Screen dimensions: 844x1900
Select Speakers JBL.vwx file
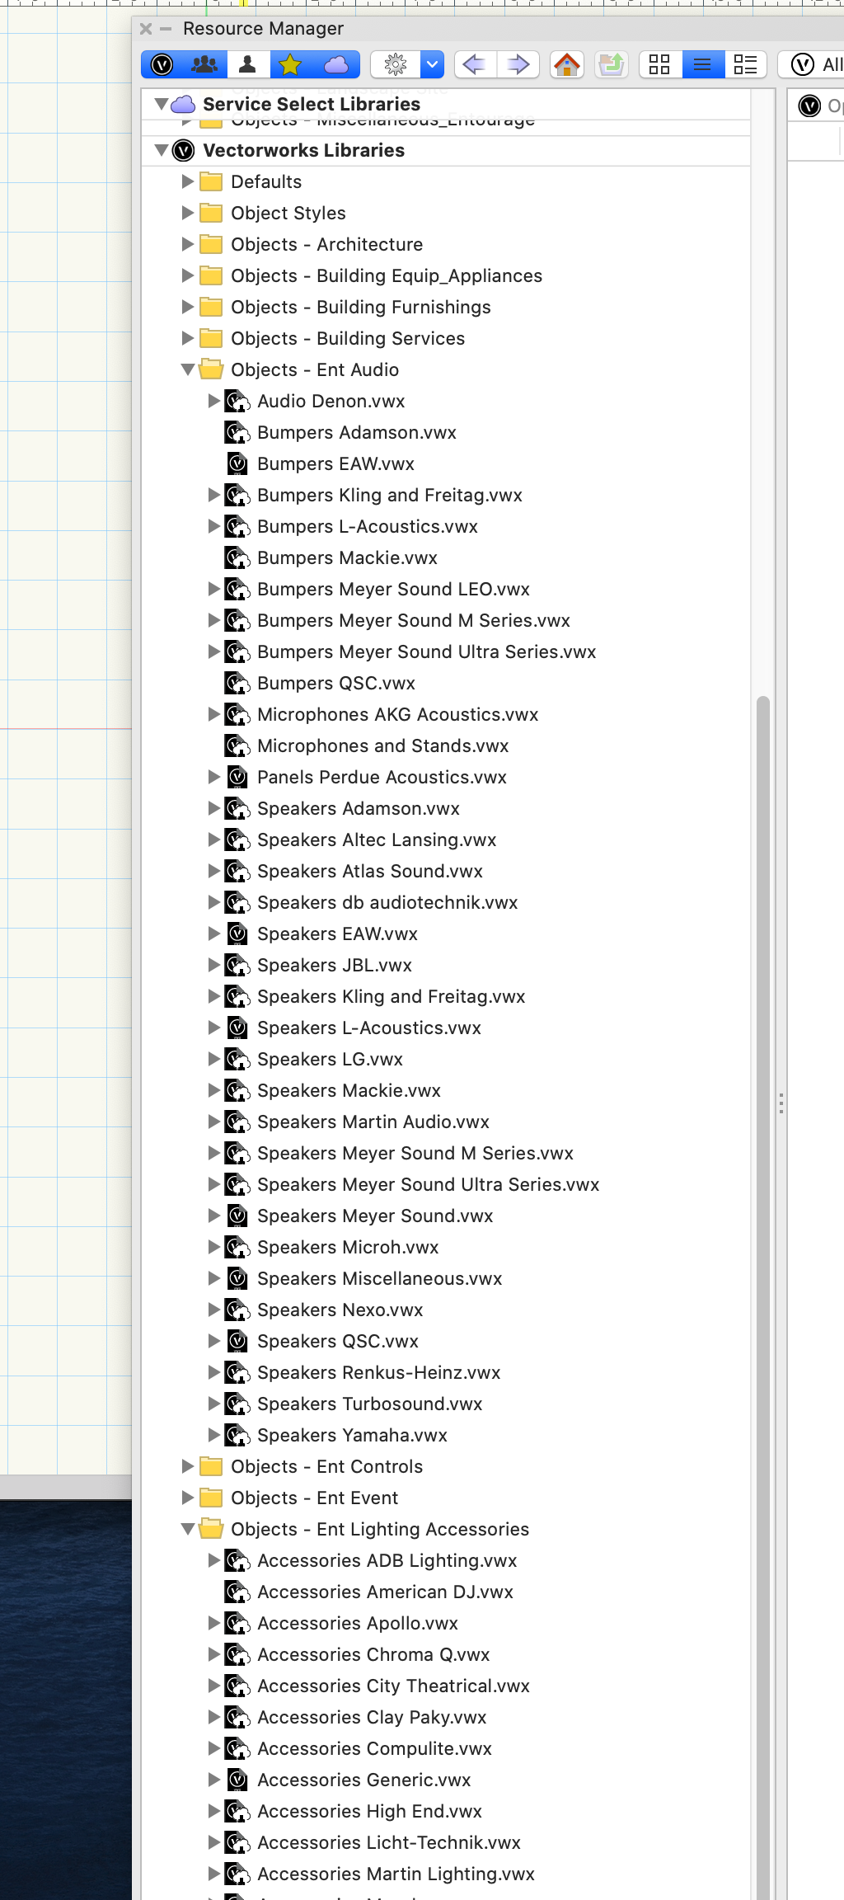pyautogui.click(x=334, y=966)
